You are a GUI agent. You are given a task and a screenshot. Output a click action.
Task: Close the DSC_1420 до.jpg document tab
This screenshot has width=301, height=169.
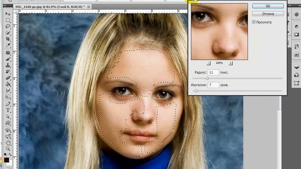(88, 7)
